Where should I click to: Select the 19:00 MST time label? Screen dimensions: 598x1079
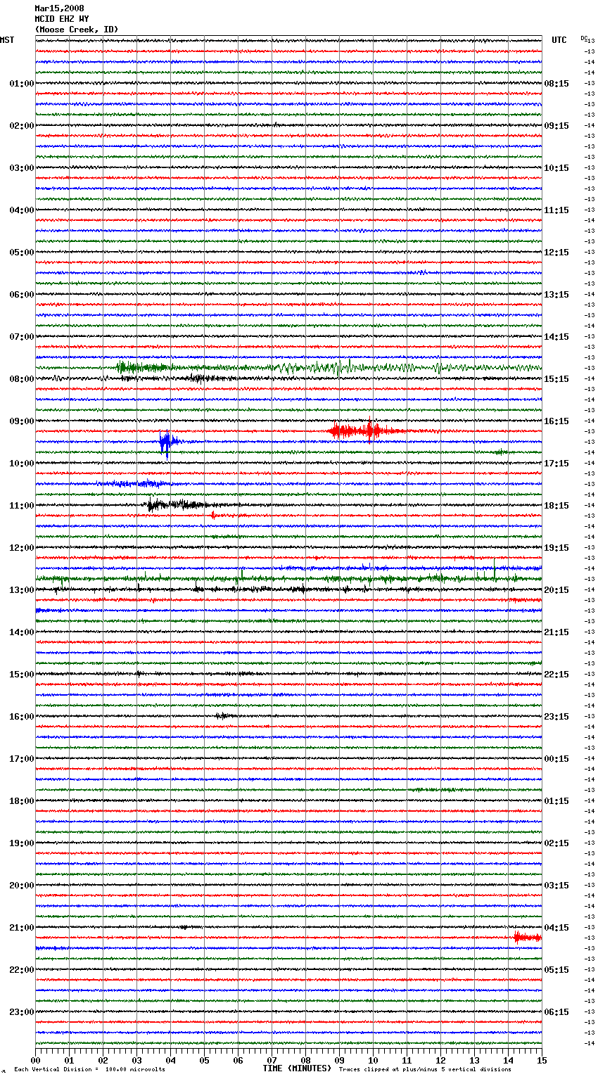[21, 843]
